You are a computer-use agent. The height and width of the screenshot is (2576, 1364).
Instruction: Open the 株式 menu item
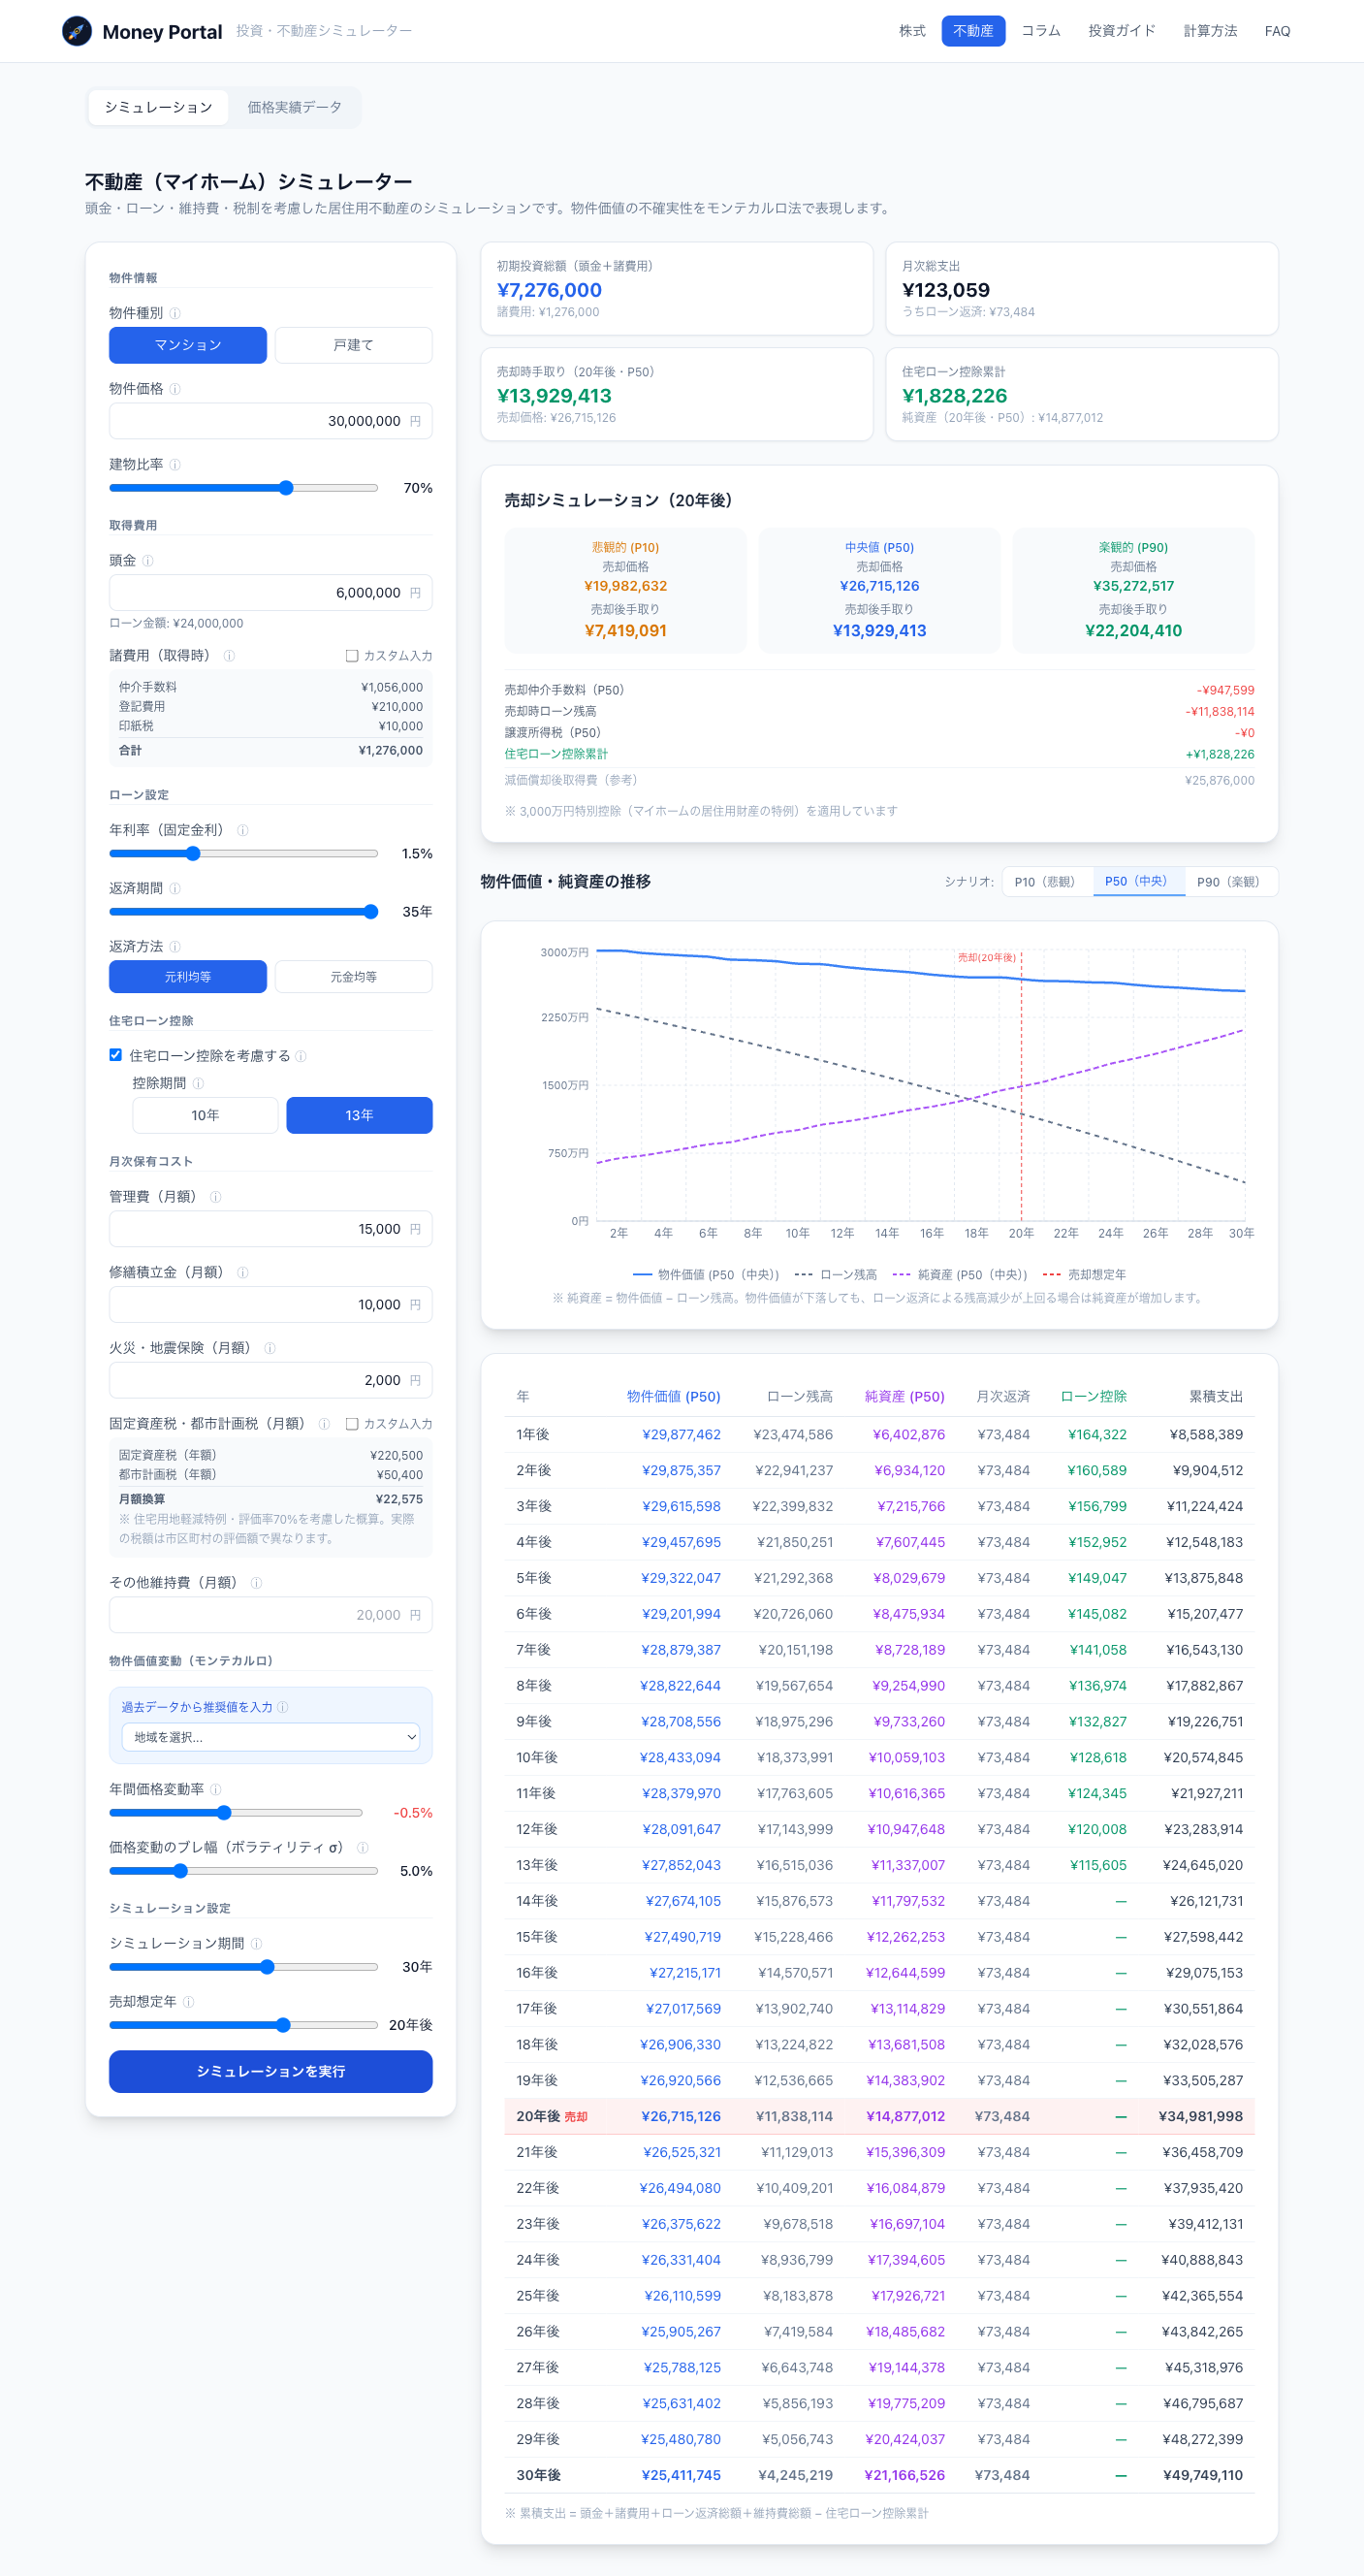[911, 31]
